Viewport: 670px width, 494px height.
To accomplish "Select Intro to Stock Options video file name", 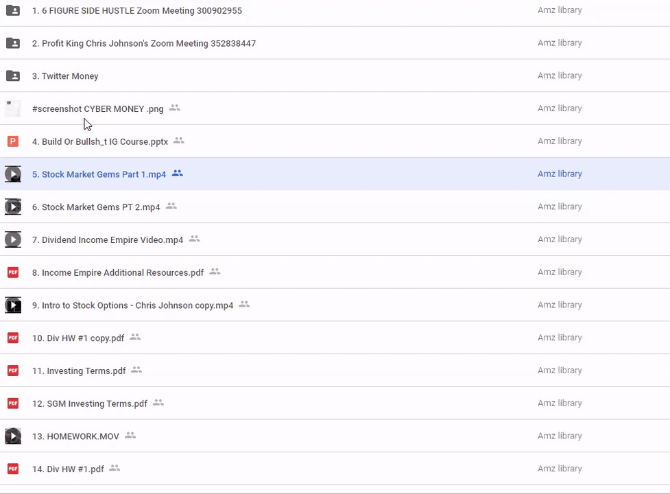I will pos(132,305).
